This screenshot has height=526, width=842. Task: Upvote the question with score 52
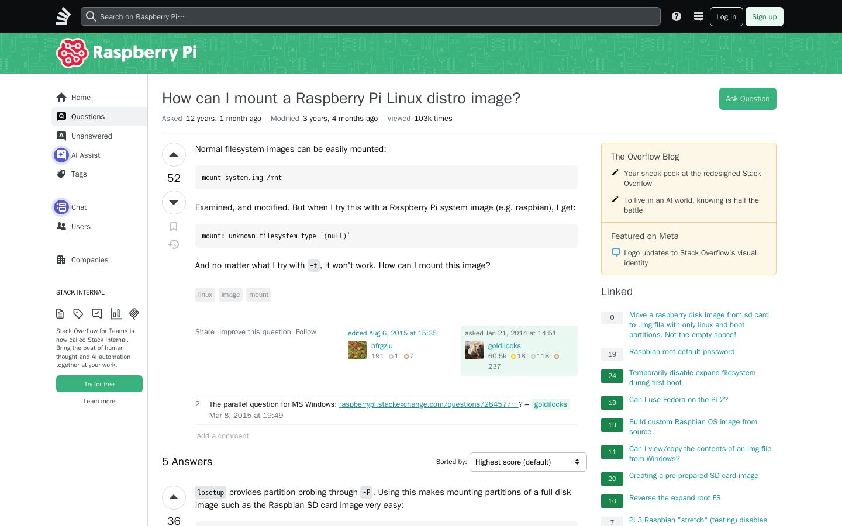tap(174, 155)
